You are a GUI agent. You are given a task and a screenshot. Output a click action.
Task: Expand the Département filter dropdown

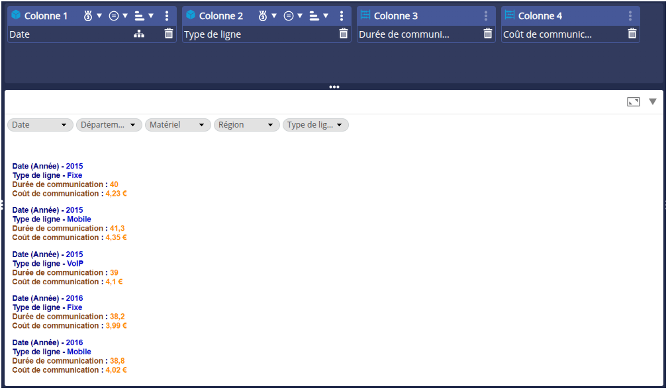point(109,125)
